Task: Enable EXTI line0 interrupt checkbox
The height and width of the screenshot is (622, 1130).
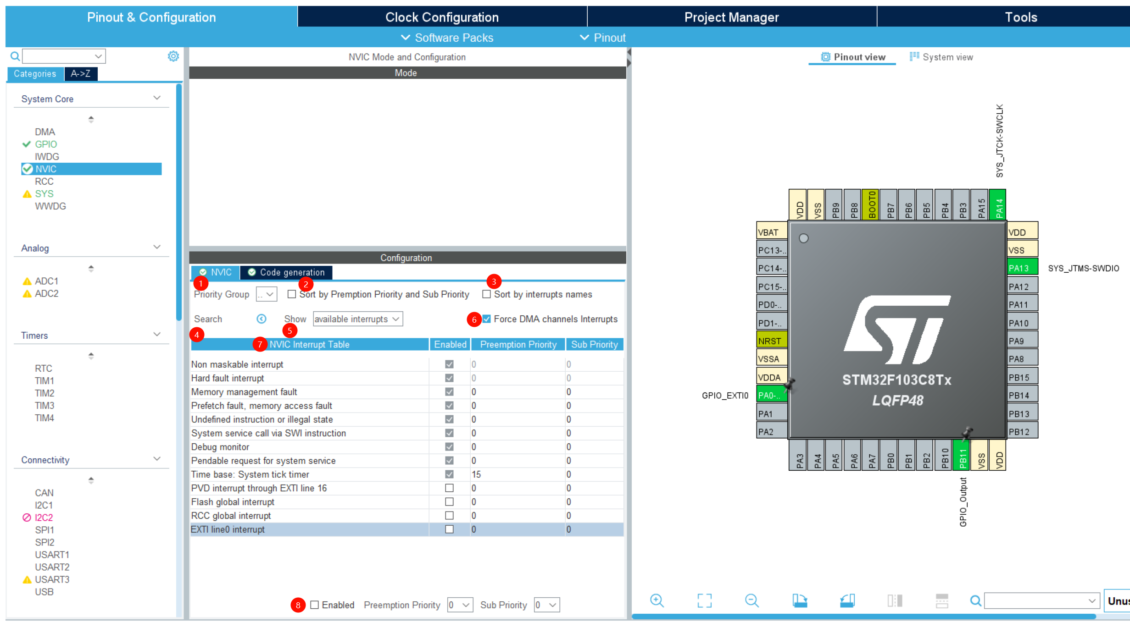Action: pyautogui.click(x=449, y=529)
